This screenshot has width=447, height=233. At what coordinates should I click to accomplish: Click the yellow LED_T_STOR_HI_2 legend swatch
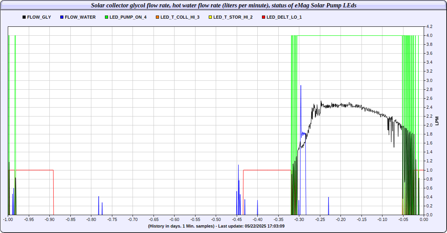coord(210,17)
